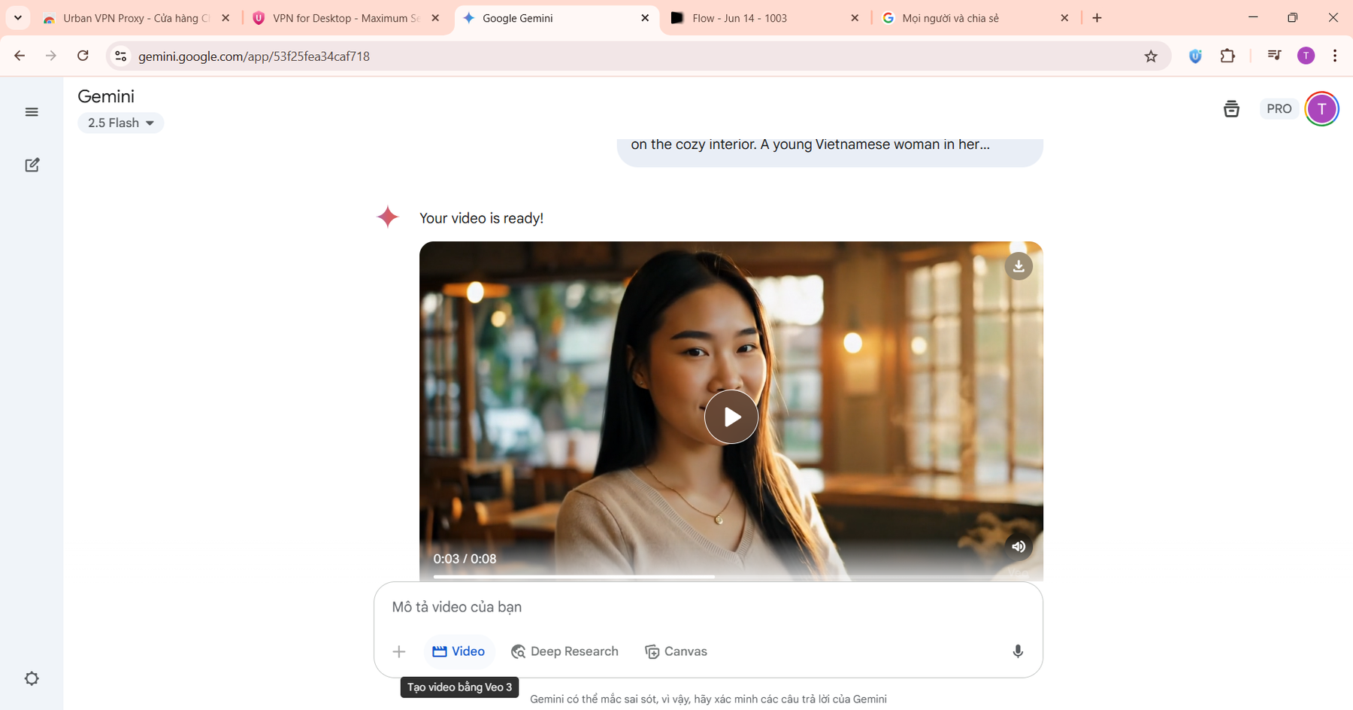
Task: Start a new chat
Action: tap(32, 165)
